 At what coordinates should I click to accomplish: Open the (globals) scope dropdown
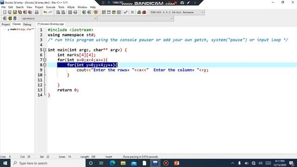click(x=59, y=19)
